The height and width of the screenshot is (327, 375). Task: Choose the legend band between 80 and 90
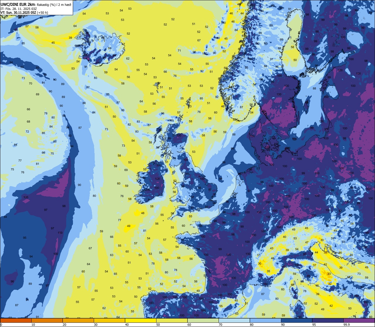(265, 321)
